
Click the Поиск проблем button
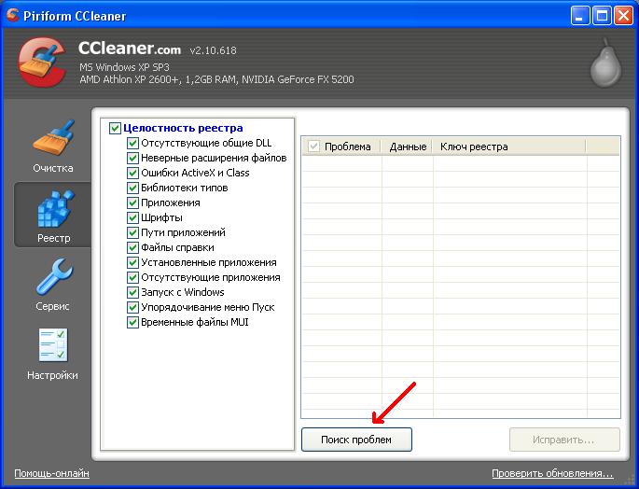point(356,440)
